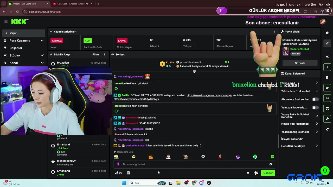Open the YouTube @Aydamiyys link in chat
Screen dimensions: 333x187
click(136, 99)
